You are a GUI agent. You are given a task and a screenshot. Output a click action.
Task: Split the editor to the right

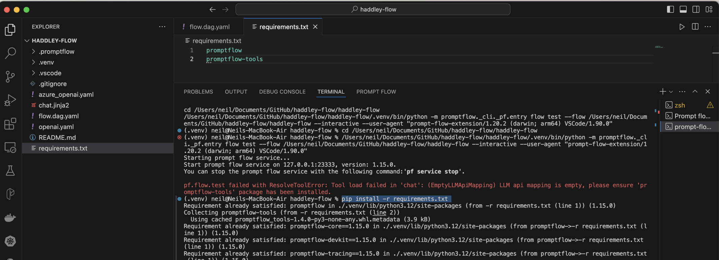click(x=695, y=27)
